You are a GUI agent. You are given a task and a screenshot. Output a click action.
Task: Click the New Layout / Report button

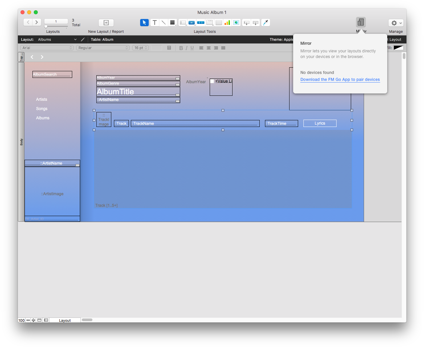click(106, 23)
